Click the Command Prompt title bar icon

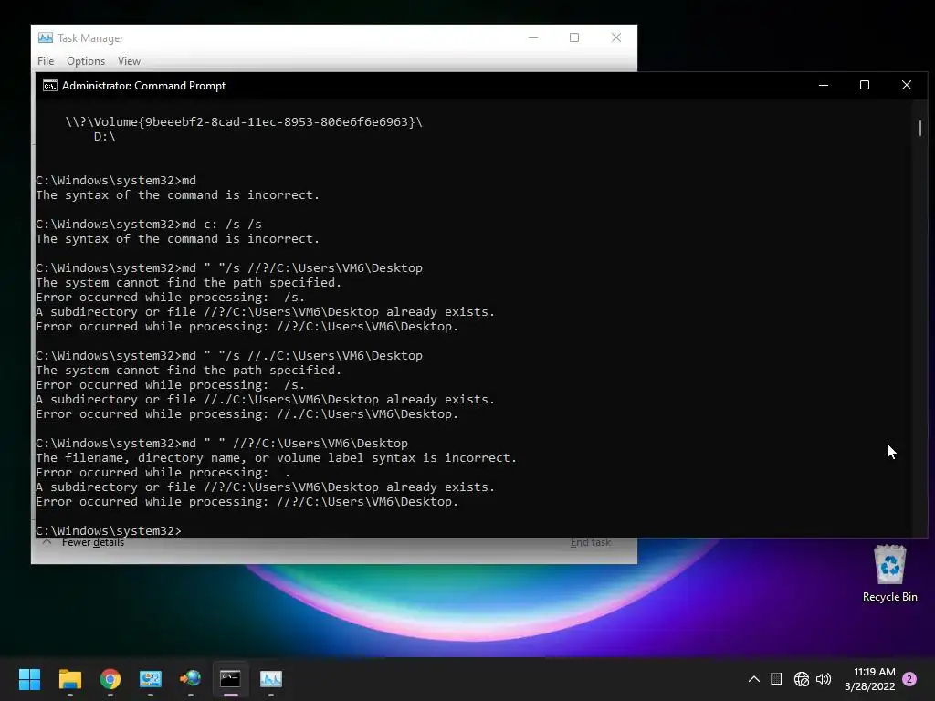pos(50,86)
